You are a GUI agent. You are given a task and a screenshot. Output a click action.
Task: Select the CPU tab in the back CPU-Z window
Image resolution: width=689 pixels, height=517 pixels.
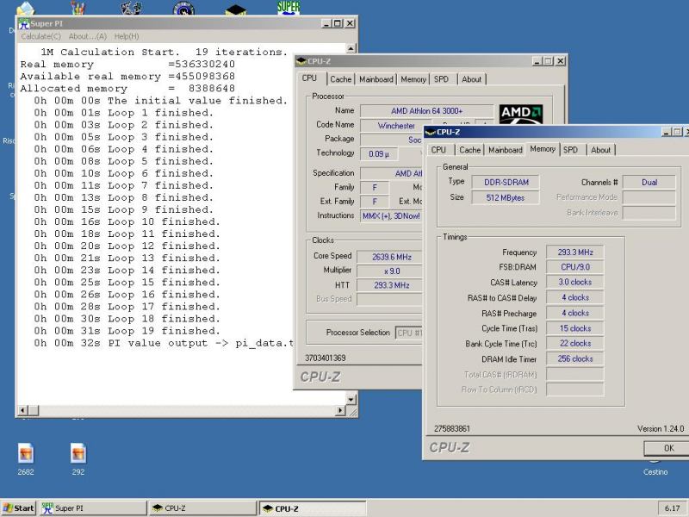(309, 78)
